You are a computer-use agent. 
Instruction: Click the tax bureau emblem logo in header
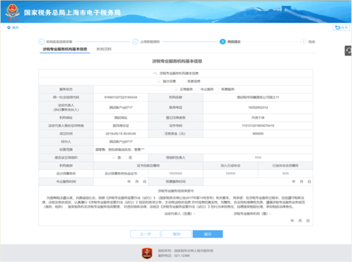tap(12, 12)
